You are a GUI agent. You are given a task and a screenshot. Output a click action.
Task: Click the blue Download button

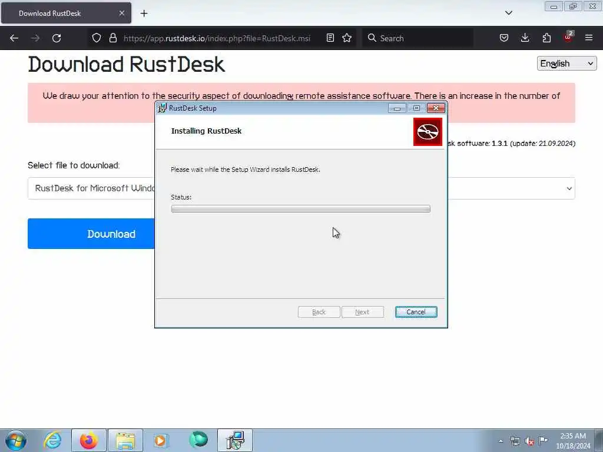point(91,234)
